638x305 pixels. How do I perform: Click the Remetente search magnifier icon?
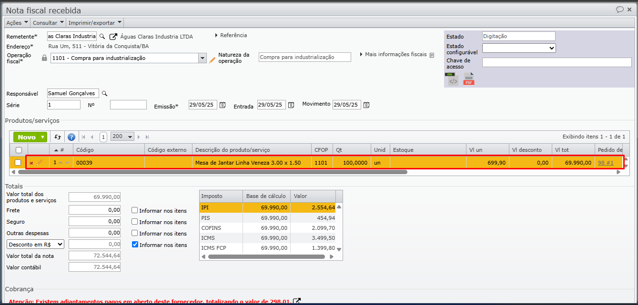[x=102, y=36]
